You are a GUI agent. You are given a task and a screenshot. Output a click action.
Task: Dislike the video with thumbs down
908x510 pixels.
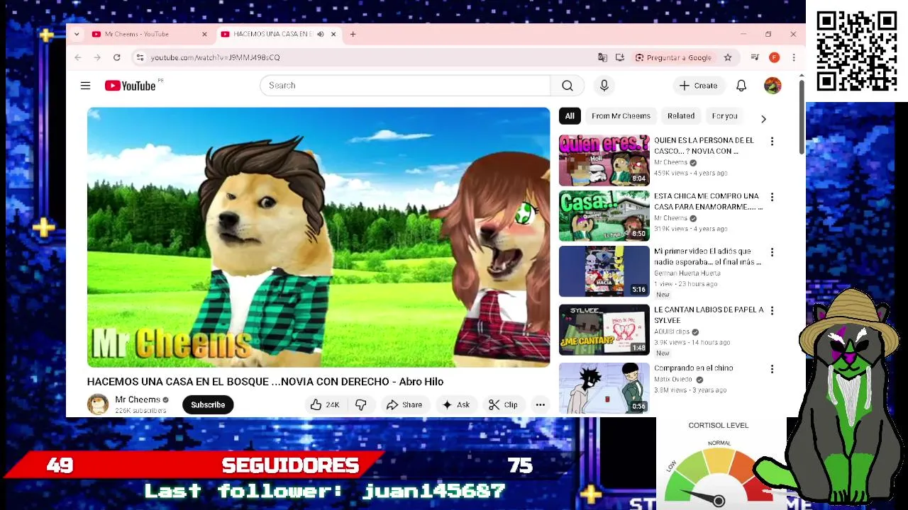pos(361,404)
